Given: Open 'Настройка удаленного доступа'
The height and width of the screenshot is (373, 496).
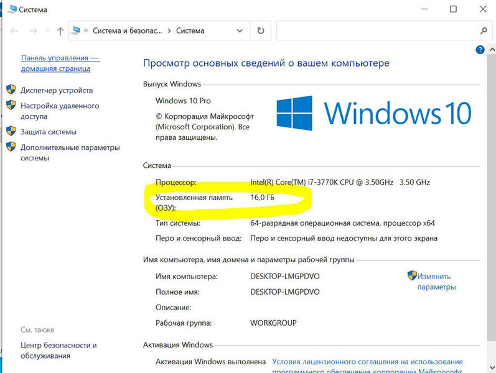Looking at the screenshot, I should 60,111.
